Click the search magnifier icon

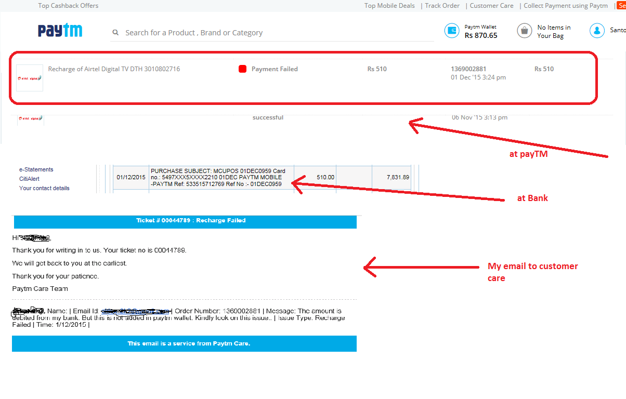click(115, 32)
